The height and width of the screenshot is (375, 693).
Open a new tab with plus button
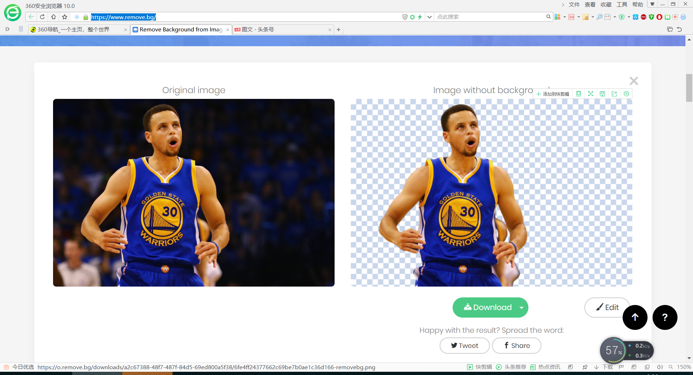[339, 30]
